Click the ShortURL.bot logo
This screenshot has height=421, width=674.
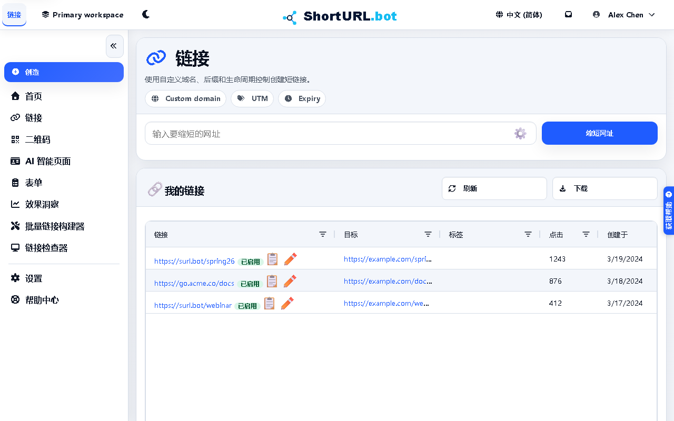(x=340, y=17)
